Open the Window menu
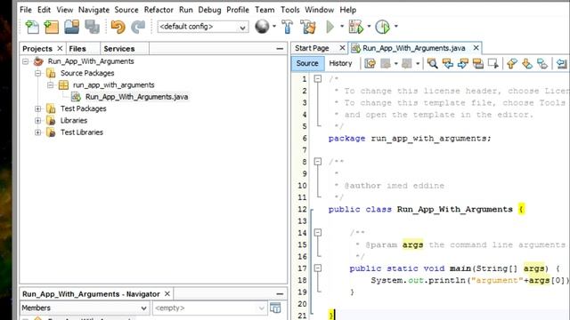Image resolution: width=570 pixels, height=320 pixels. tap(319, 10)
